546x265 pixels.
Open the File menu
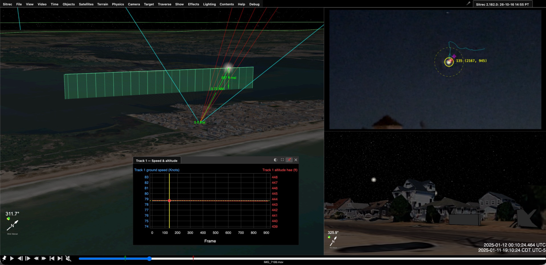(x=19, y=4)
